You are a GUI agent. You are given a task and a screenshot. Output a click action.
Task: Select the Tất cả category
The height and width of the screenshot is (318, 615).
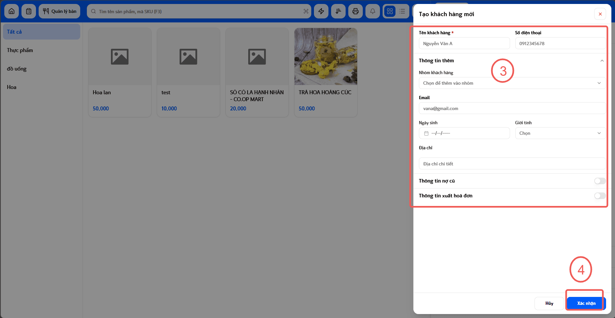coord(42,32)
